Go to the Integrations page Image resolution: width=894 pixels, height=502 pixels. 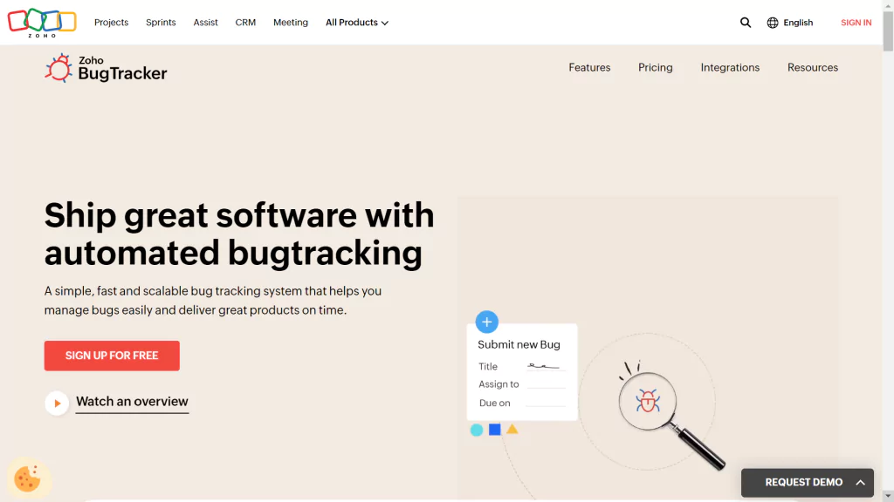point(730,68)
